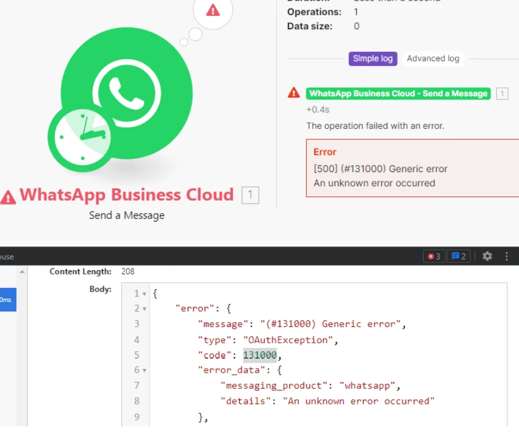
Task: Click warning triangle beside WhatsApp Business Cloud title
Action: pyautogui.click(x=8, y=197)
